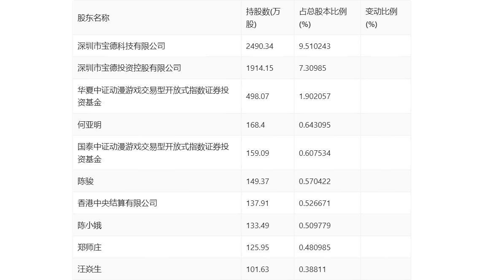Viewport: 484px width, 280px height.
Task: Select shareholder 陈小娥
Action: click(89, 225)
